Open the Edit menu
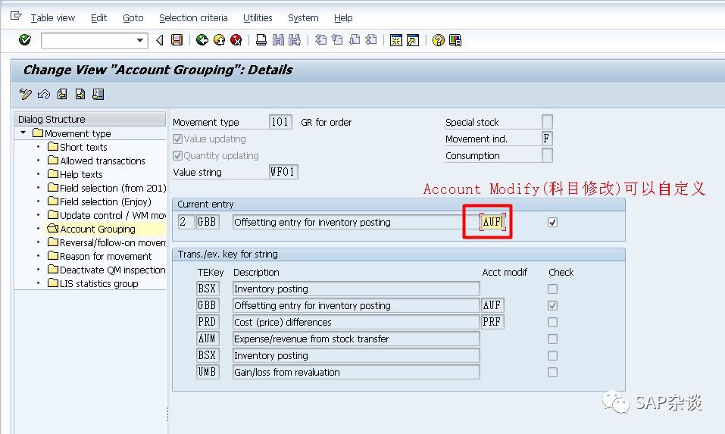725x434 pixels. pyautogui.click(x=99, y=18)
